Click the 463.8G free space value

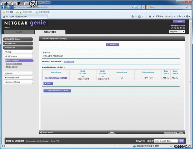pyautogui.click(x=175, y=78)
